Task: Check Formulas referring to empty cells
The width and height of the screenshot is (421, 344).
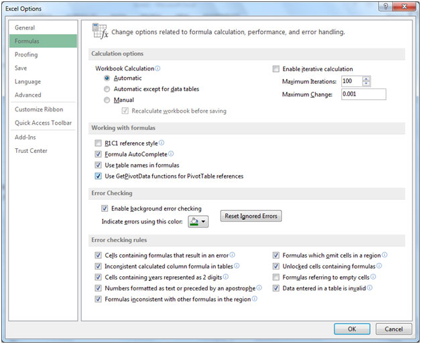Action: pyautogui.click(x=276, y=277)
